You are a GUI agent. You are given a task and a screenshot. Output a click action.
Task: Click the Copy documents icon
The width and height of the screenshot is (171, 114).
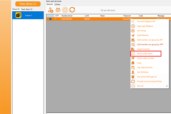click(x=133, y=63)
